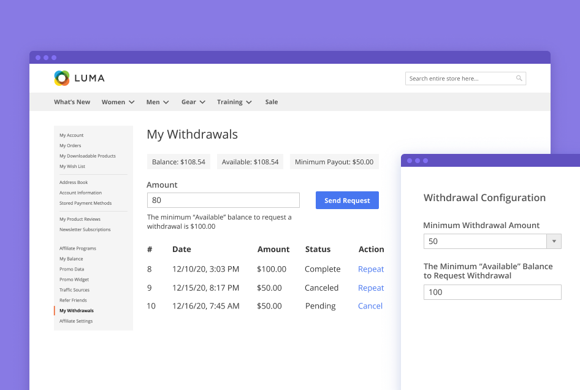Focus the Amount input field
This screenshot has height=390, width=580.
(x=223, y=201)
